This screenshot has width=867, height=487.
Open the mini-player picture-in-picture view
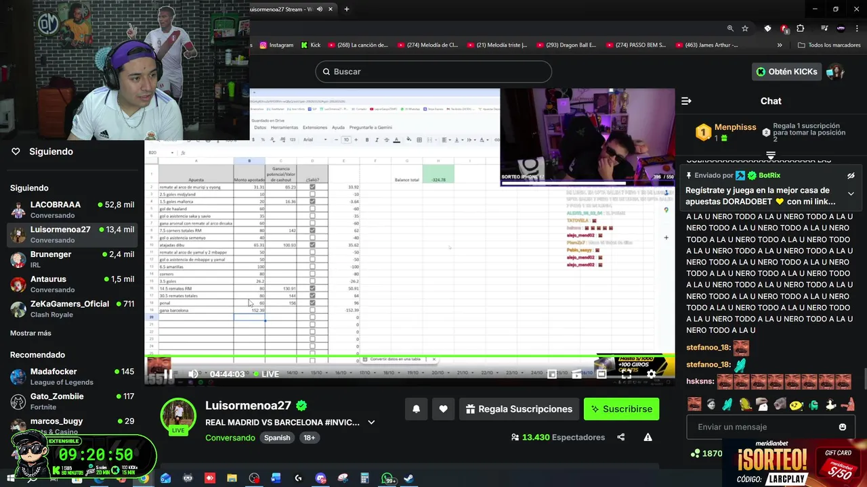coord(552,374)
